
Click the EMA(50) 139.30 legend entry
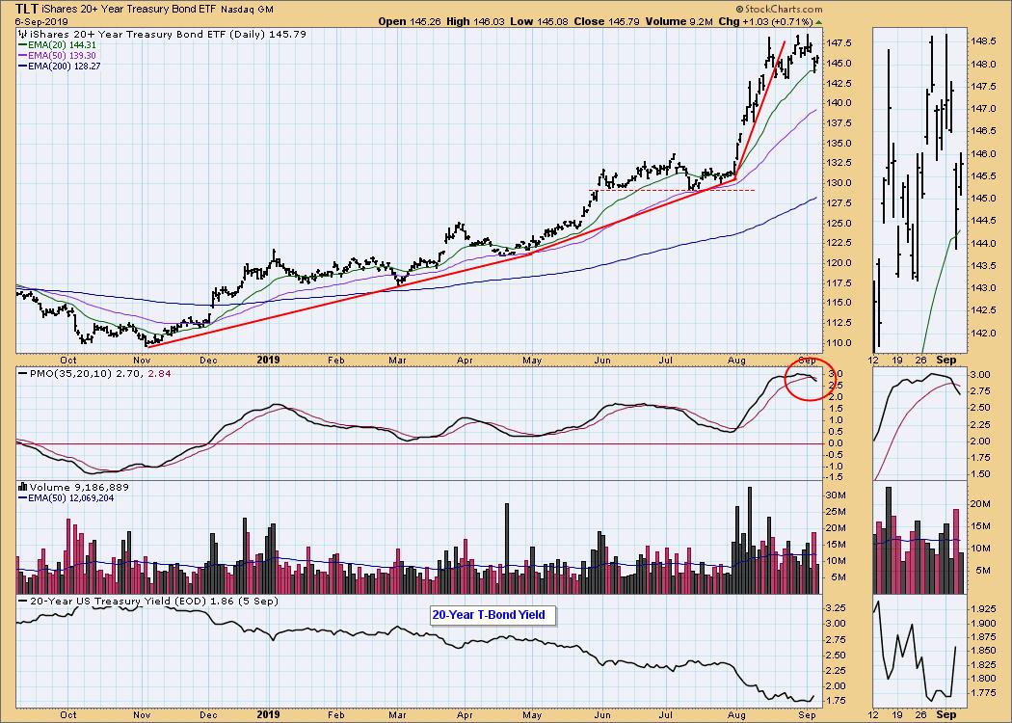pos(57,56)
